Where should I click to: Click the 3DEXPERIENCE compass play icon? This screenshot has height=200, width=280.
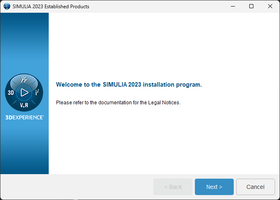[x=24, y=93]
